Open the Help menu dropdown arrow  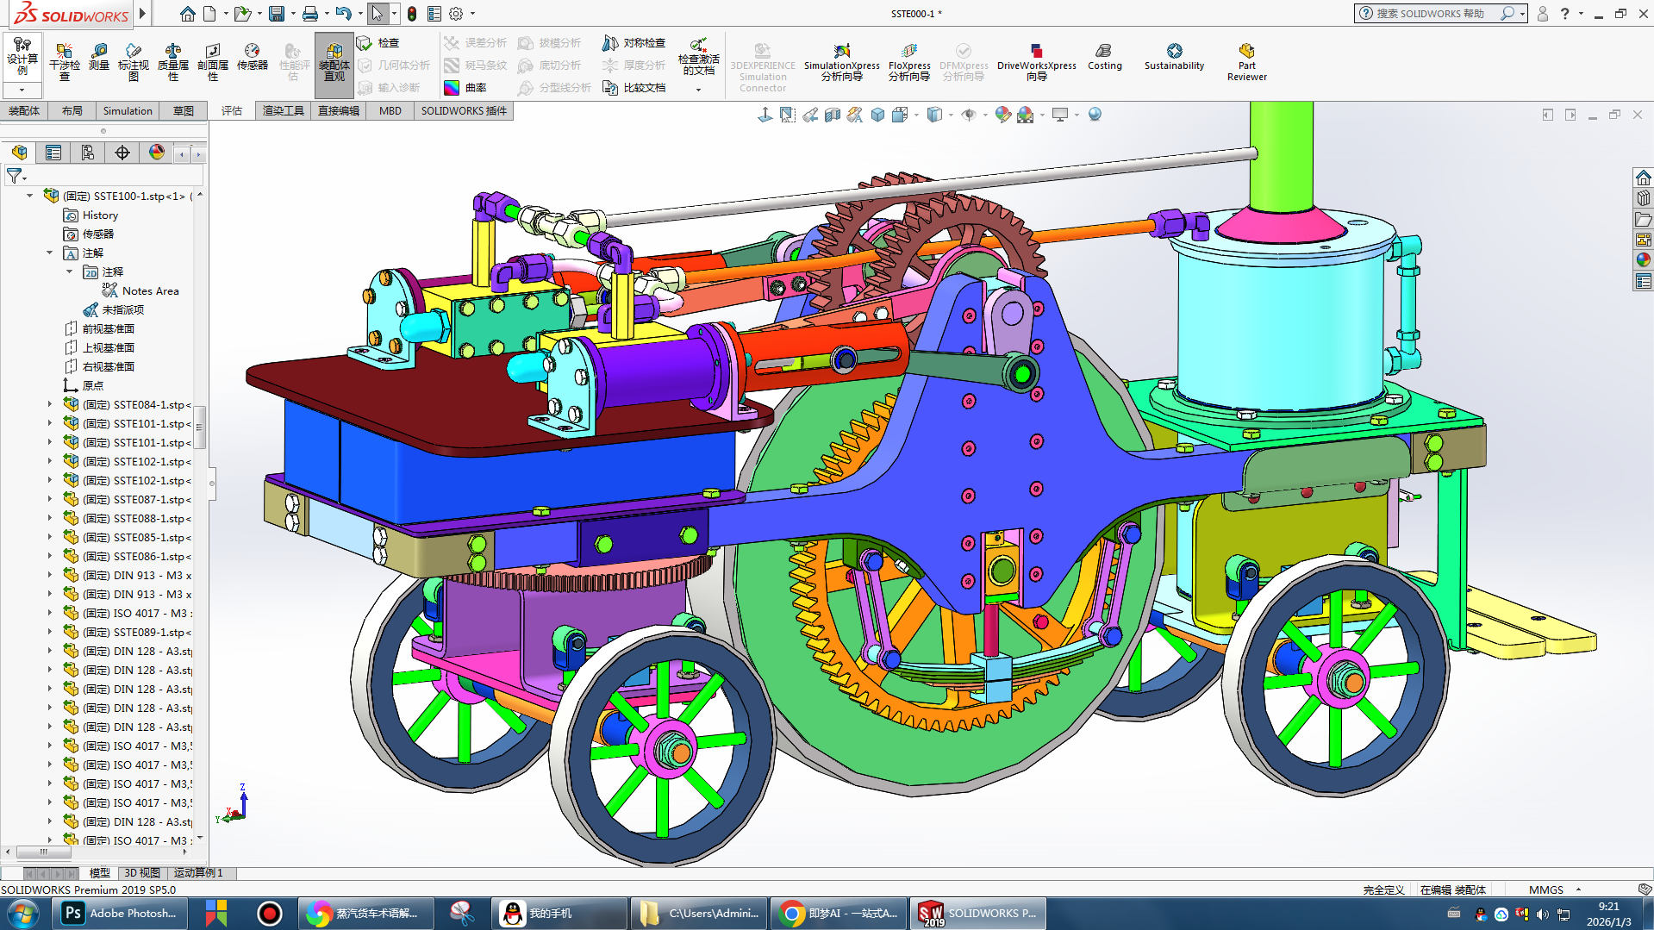(x=1581, y=14)
